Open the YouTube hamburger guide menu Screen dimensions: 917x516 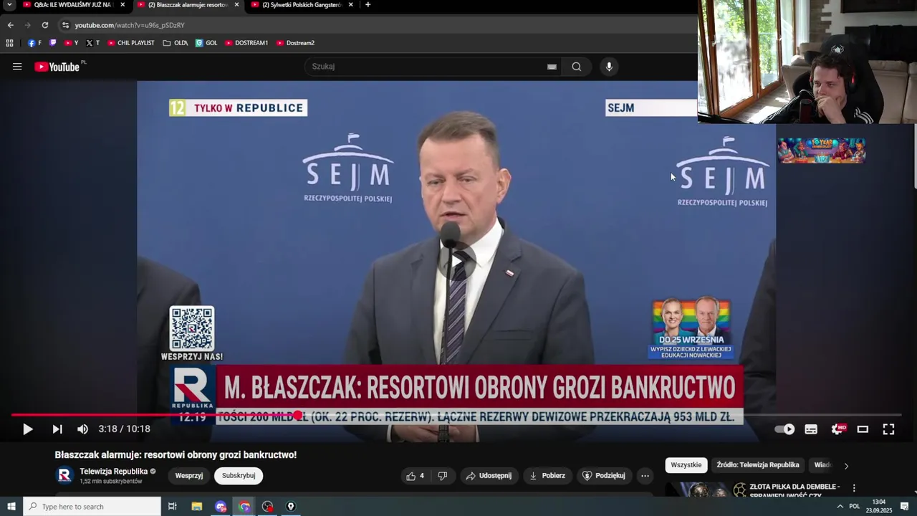click(x=17, y=67)
